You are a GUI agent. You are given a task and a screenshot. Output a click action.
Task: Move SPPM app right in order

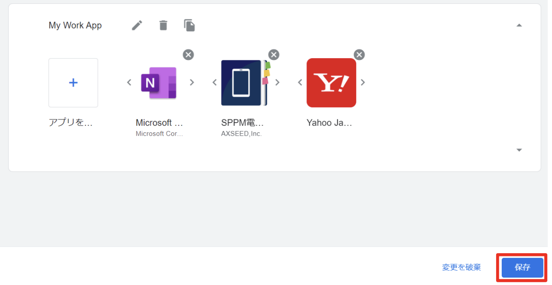(x=277, y=83)
